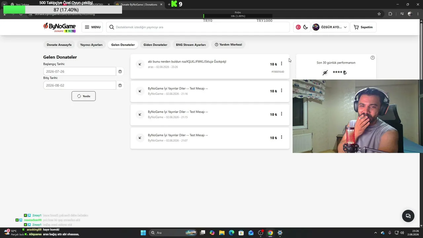Image resolution: width=423 pixels, height=238 pixels.
Task: Open the Sepetim cart
Action: [x=363, y=27]
